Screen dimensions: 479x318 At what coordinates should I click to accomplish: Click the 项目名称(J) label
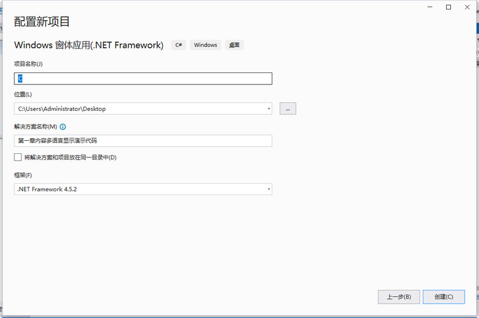coord(28,64)
